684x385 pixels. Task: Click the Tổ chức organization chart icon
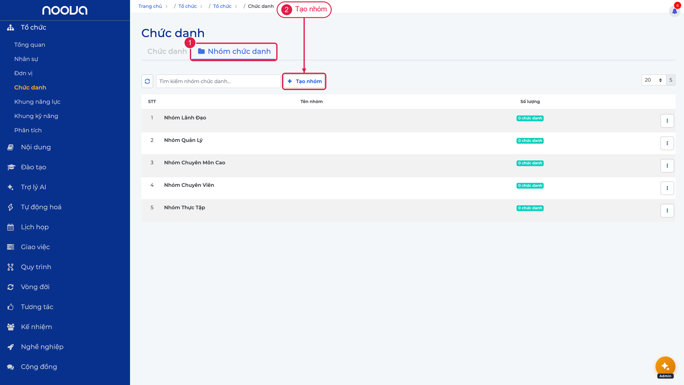pos(11,27)
